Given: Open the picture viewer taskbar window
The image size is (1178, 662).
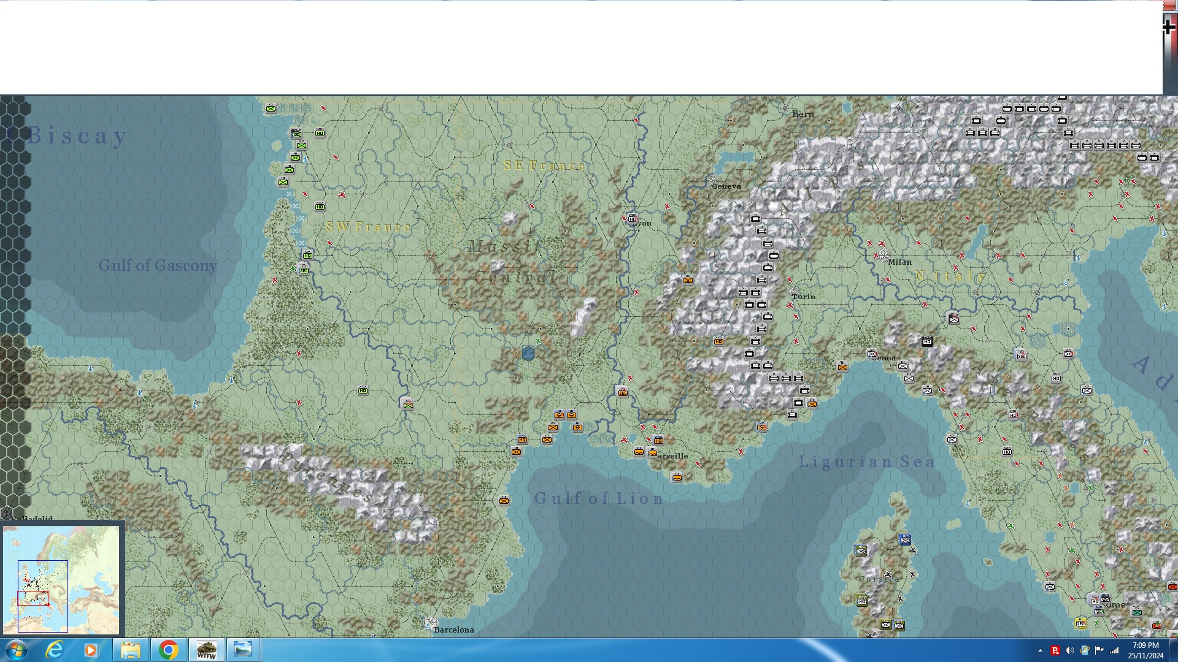Looking at the screenshot, I should (243, 650).
